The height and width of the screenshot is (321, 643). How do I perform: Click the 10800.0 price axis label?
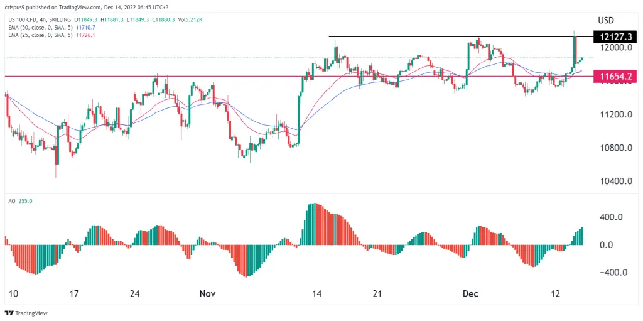click(x=615, y=148)
